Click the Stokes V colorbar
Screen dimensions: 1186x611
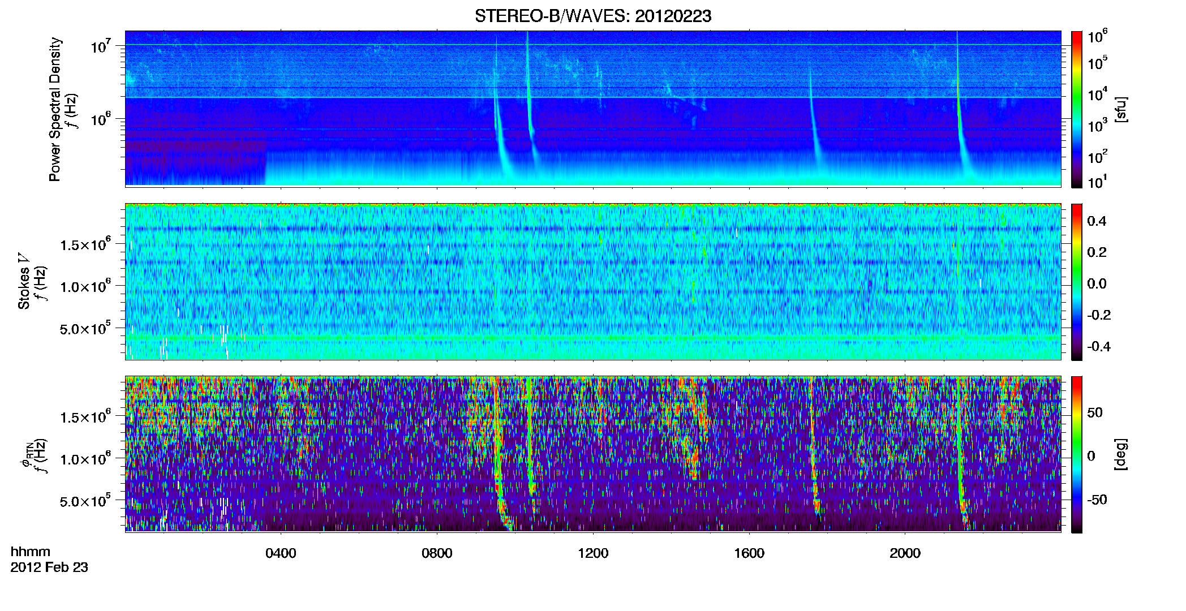click(1076, 282)
